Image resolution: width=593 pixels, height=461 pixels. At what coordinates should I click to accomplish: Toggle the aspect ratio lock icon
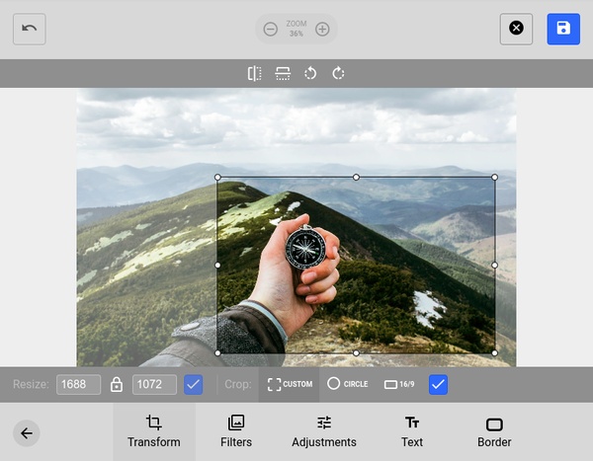click(117, 385)
